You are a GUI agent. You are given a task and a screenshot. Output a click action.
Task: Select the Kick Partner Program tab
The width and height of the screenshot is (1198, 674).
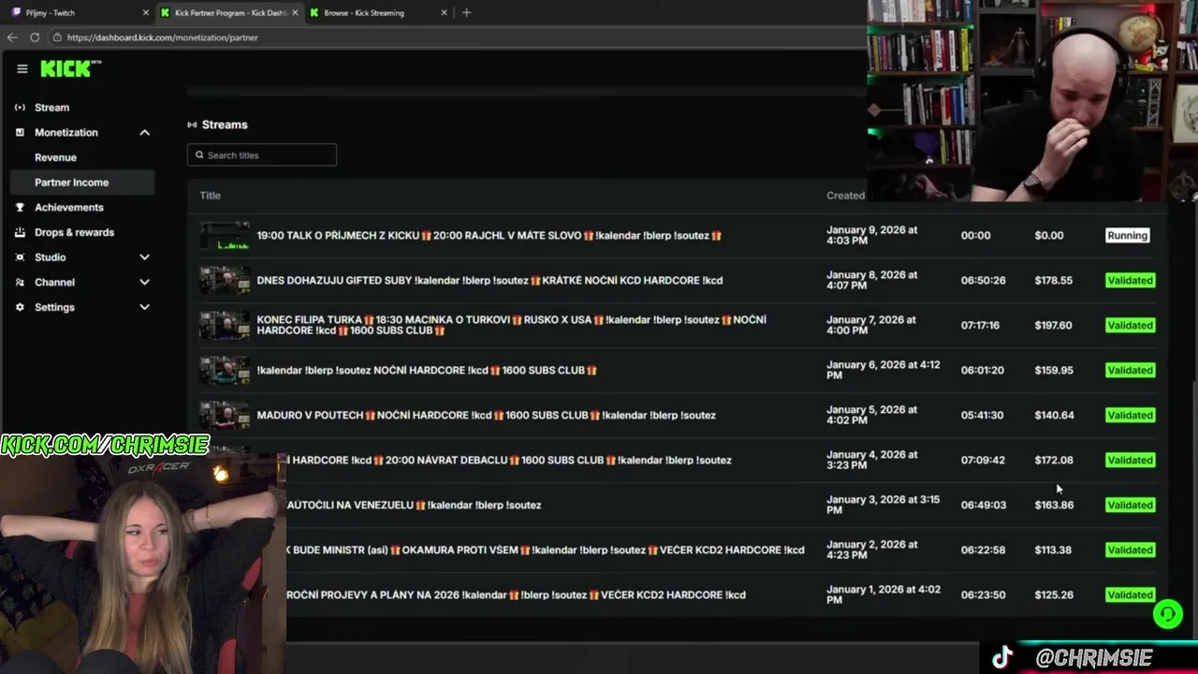point(229,13)
